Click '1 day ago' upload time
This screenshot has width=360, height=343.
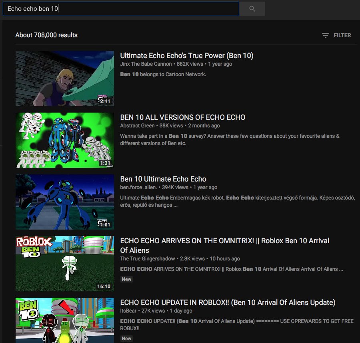(x=181, y=311)
